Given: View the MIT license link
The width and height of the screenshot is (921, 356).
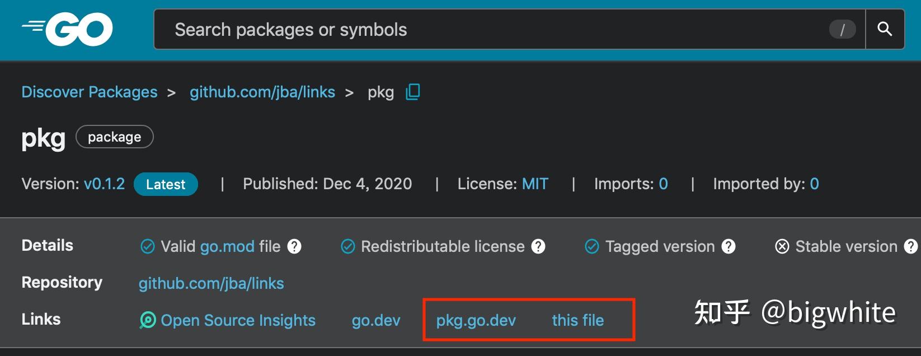Looking at the screenshot, I should point(535,184).
